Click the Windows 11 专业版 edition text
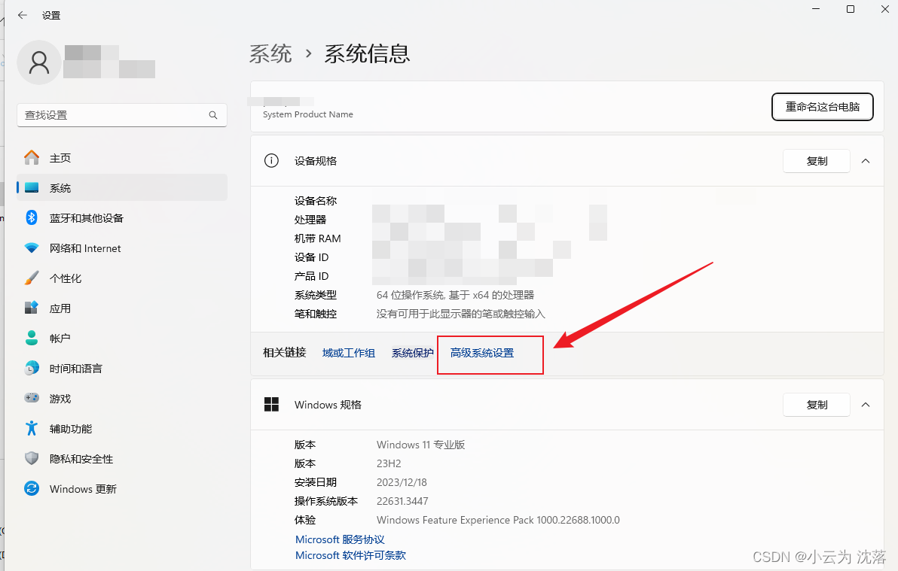This screenshot has width=898, height=571. point(421,445)
